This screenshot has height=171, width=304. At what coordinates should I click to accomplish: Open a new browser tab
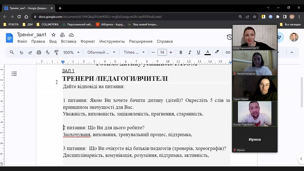pos(60,8)
